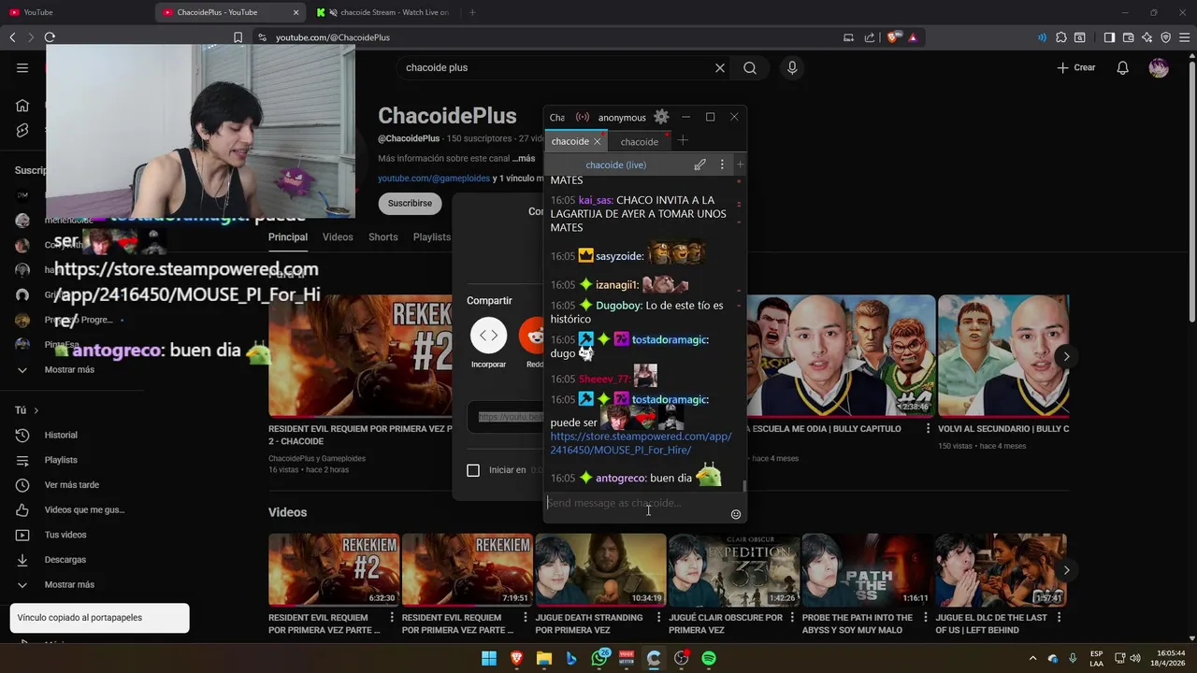Close the first chacoide chat tab
Screen dimensions: 1197x673
coord(597,142)
